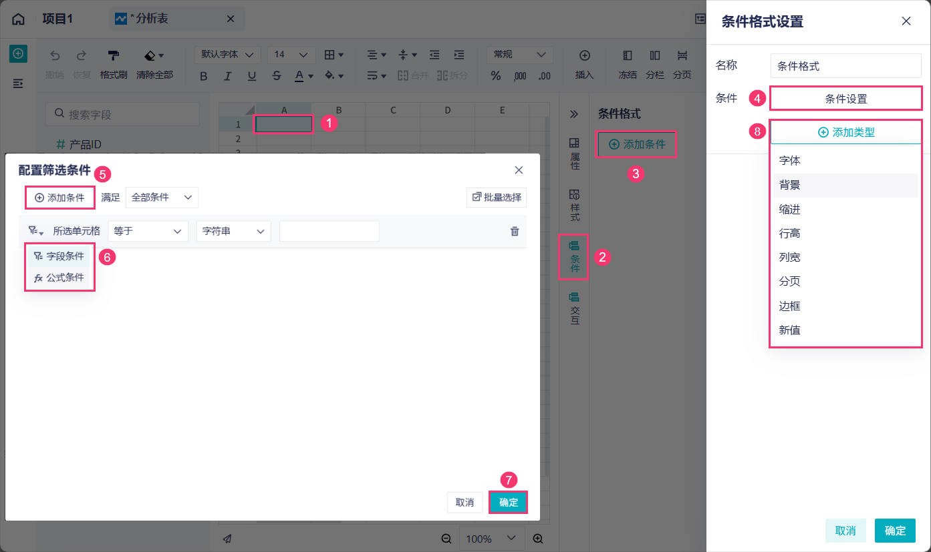This screenshot has width=931, height=552.
Task: Select cell A1 in the spreadsheet
Action: click(284, 123)
